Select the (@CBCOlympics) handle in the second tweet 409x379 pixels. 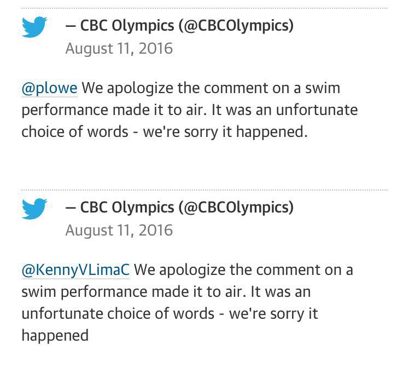[236, 207]
